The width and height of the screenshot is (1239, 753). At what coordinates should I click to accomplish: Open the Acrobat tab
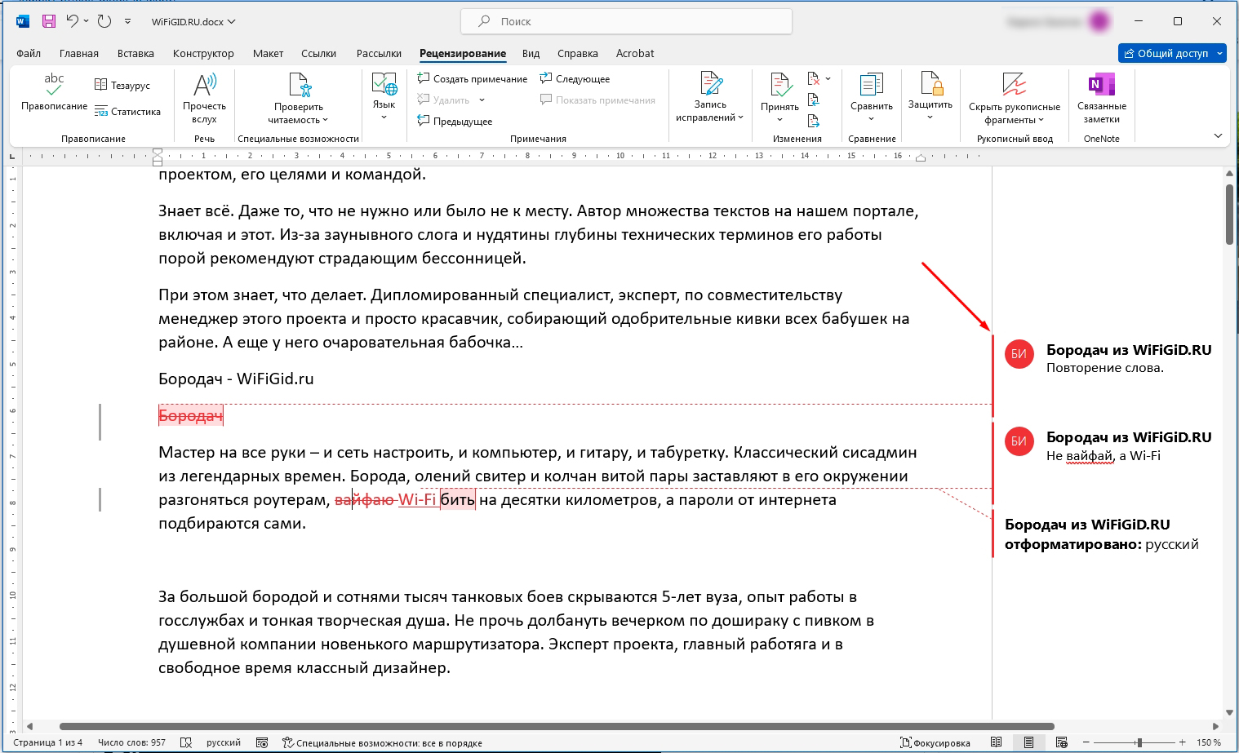(635, 53)
